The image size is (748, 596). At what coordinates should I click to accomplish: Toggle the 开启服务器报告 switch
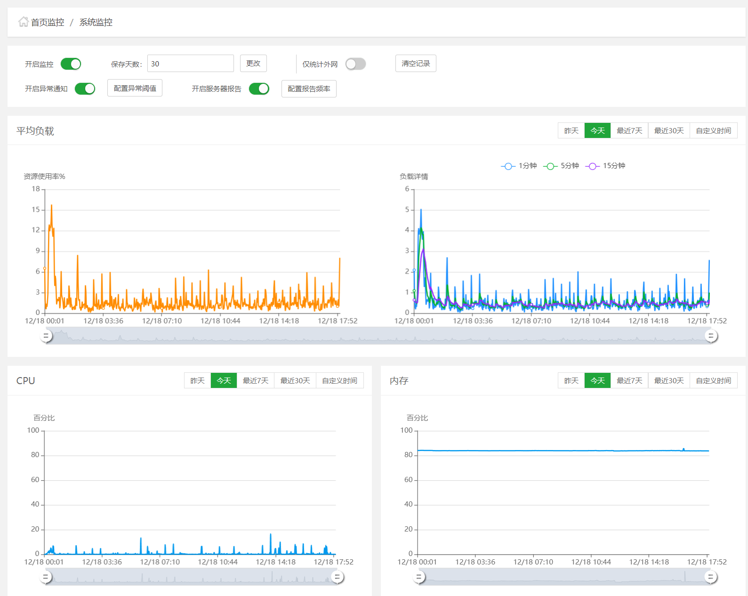(259, 89)
